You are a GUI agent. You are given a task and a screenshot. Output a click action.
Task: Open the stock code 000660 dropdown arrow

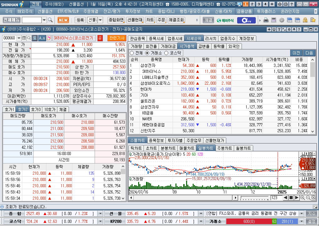(x=19, y=38)
